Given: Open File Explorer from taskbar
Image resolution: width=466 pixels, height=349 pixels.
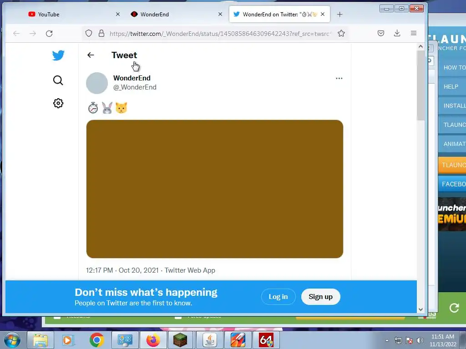Looking at the screenshot, I should pyautogui.click(x=41, y=340).
